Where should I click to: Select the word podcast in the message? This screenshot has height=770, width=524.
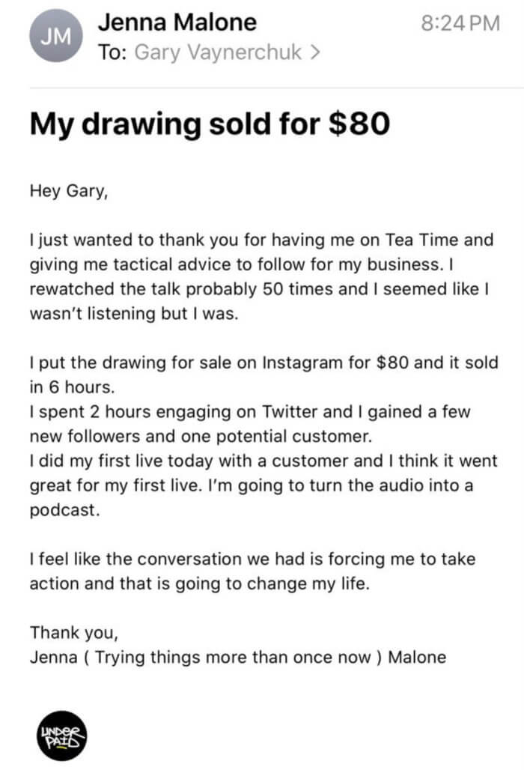pos(65,510)
